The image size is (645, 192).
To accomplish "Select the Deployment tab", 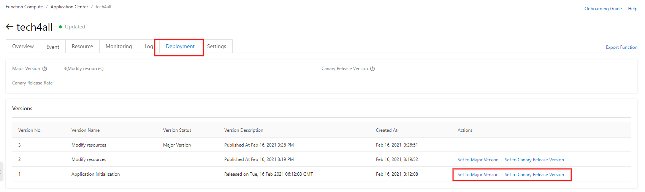I will point(180,46).
